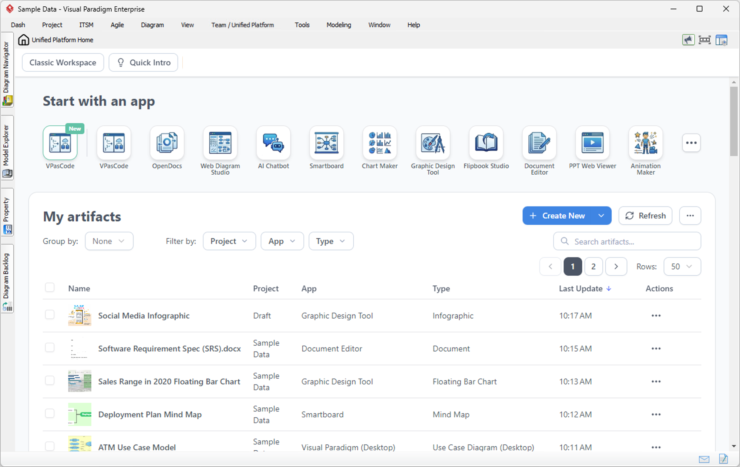The height and width of the screenshot is (467, 740).
Task: Open the My artifacts more options ellipsis button
Action: click(690, 216)
